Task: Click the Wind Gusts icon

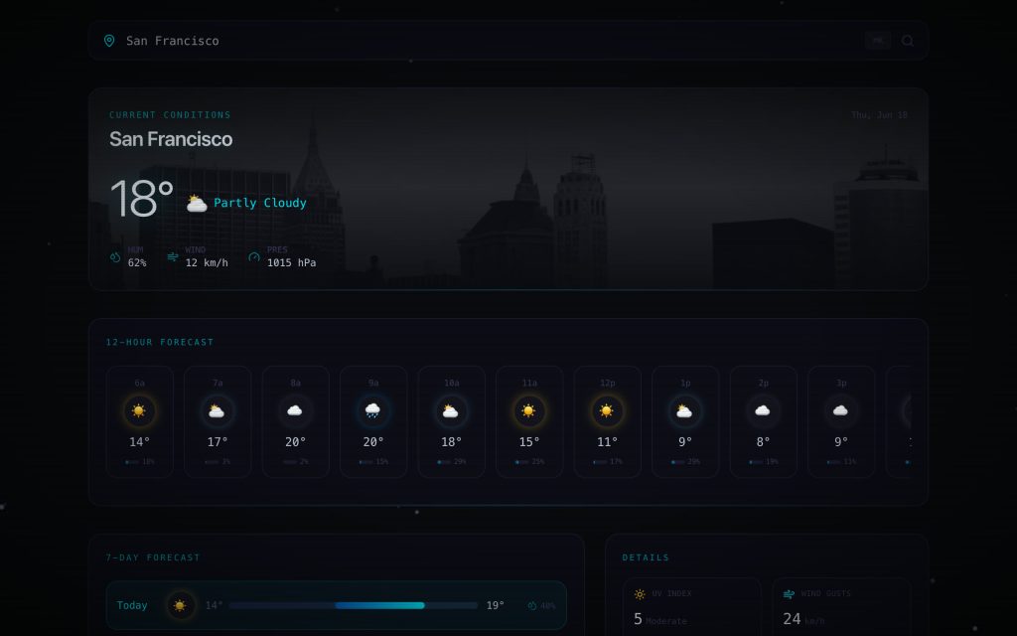Action: tap(790, 594)
